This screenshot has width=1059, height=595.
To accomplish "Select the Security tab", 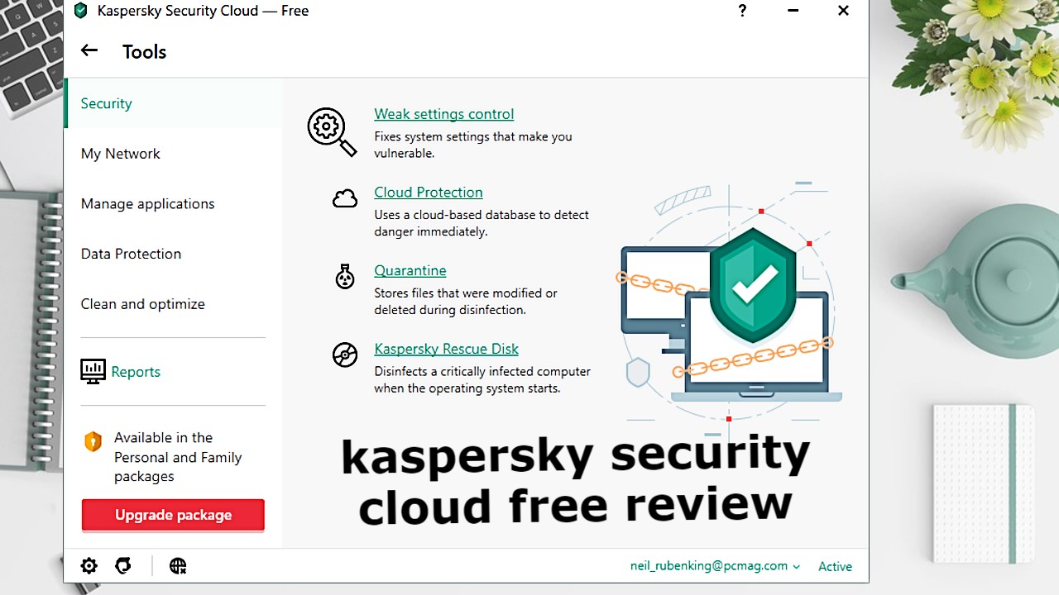I will (x=173, y=103).
